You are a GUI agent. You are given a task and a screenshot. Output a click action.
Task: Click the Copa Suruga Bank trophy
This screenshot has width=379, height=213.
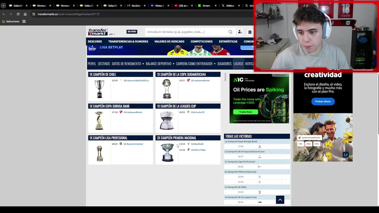(x=99, y=120)
